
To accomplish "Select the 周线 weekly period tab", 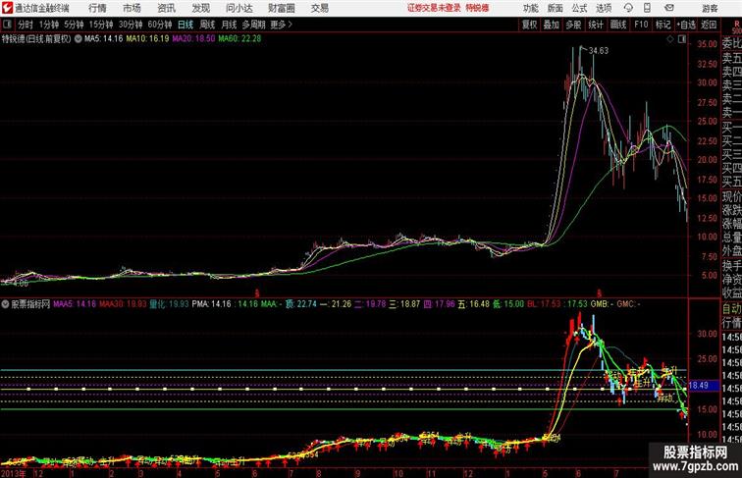I will pyautogui.click(x=207, y=25).
